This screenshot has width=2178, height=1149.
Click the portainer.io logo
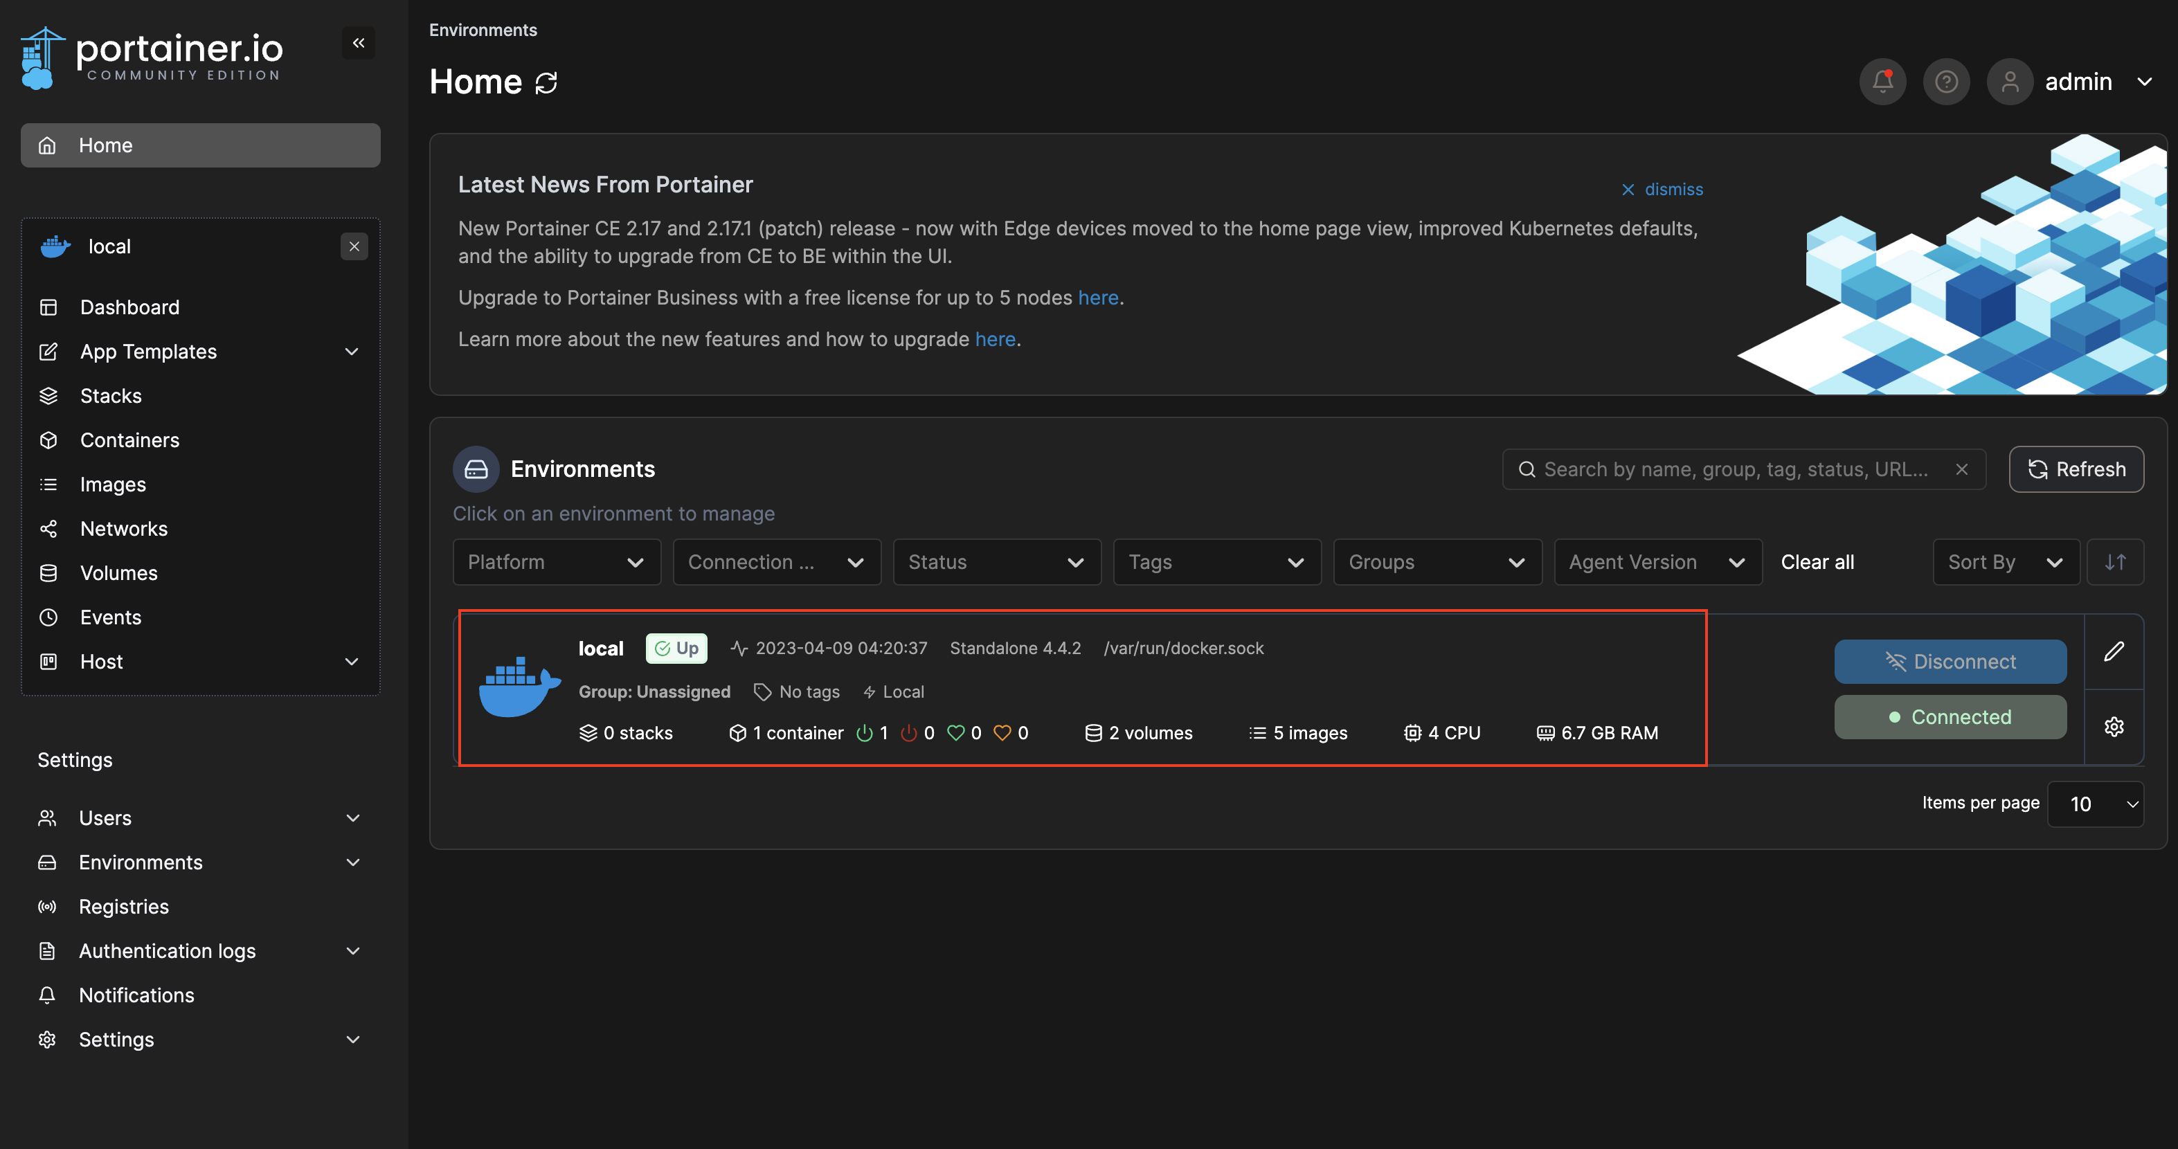[152, 57]
